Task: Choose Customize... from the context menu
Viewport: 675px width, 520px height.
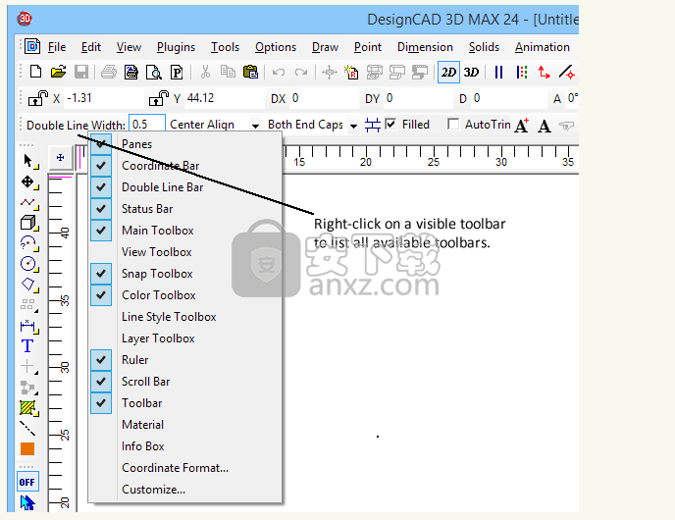Action: 153,490
